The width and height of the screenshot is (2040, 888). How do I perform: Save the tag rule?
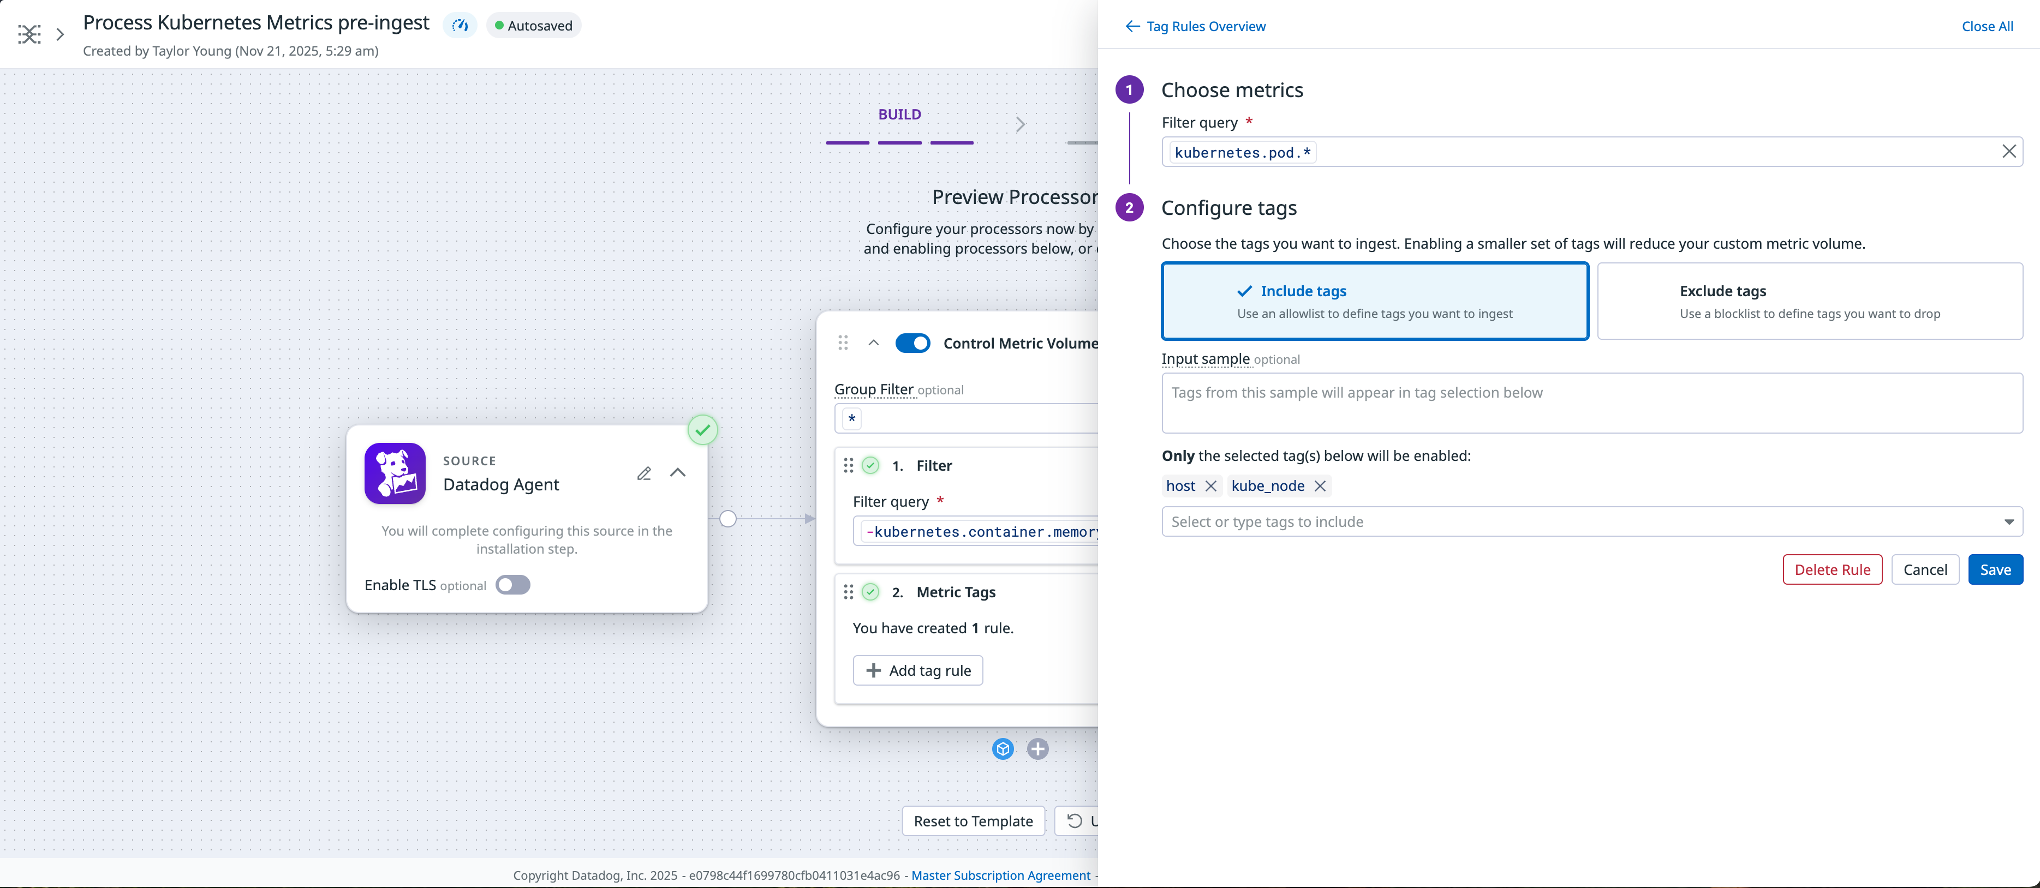1995,569
